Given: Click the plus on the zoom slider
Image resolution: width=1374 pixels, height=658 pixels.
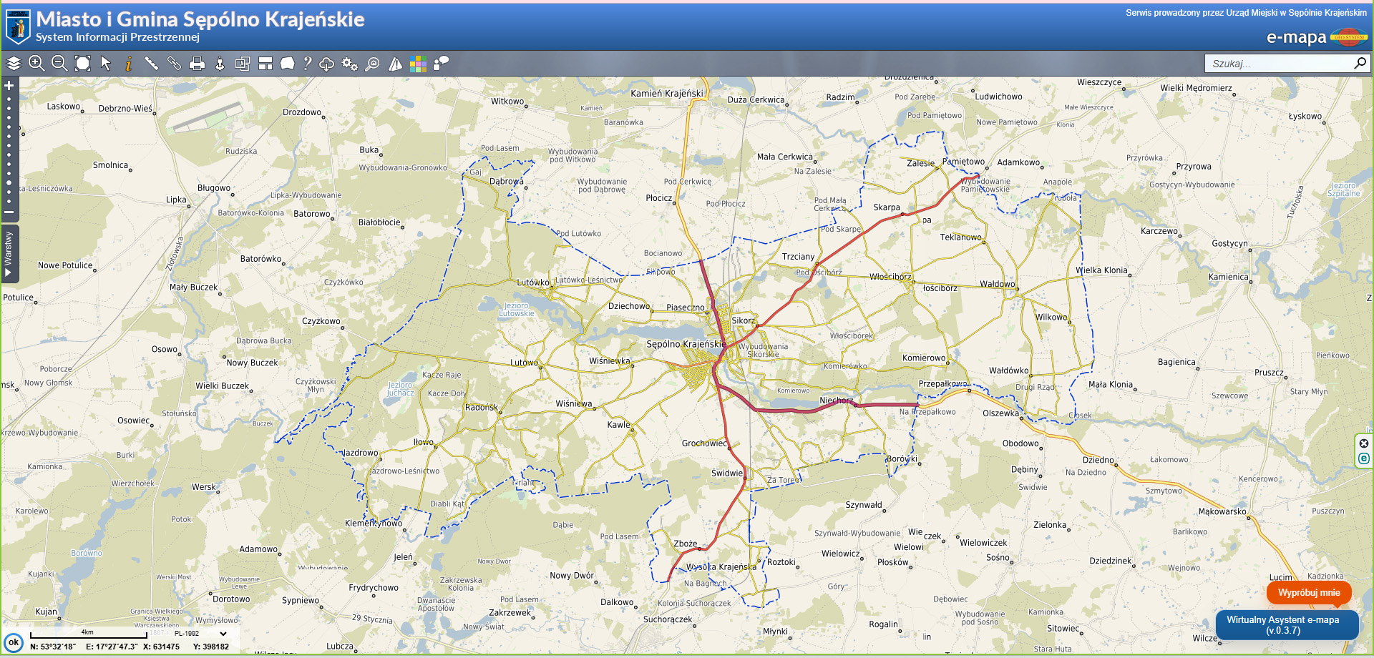Looking at the screenshot, I should click(x=9, y=85).
